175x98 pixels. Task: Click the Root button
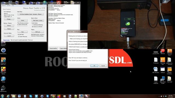(x=22, y=32)
